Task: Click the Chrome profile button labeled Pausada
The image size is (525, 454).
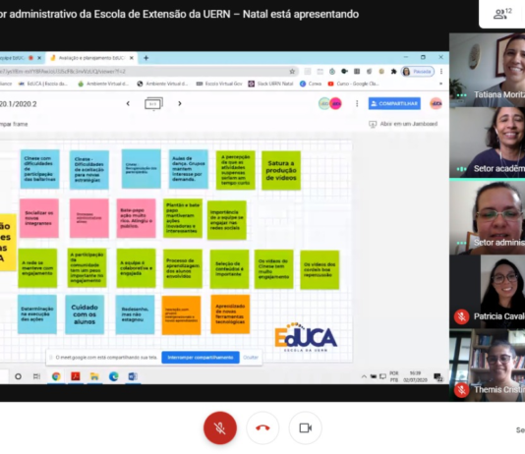Action: [x=418, y=72]
